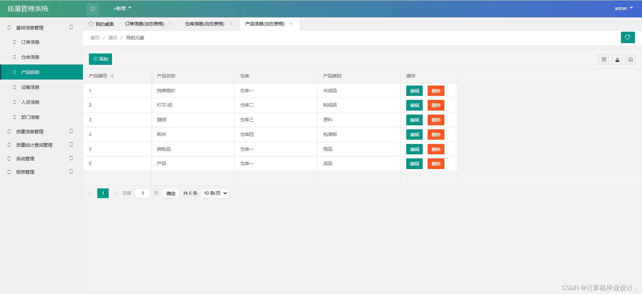Switch to 仓库信息(动态表格) tab
This screenshot has width=642, height=294.
tap(205, 24)
